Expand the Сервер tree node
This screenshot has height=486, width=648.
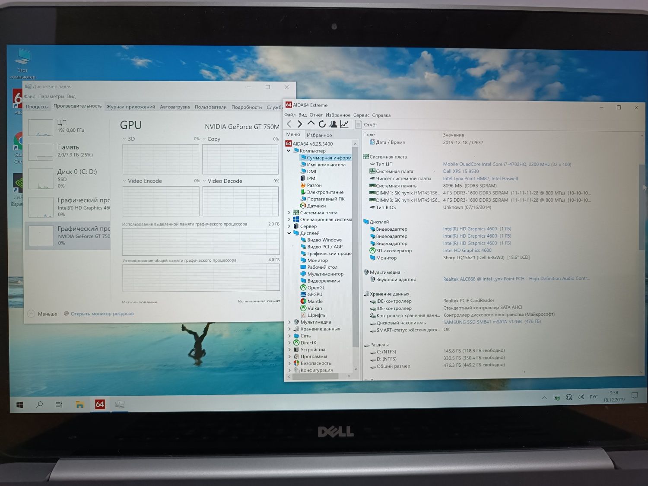tap(289, 226)
